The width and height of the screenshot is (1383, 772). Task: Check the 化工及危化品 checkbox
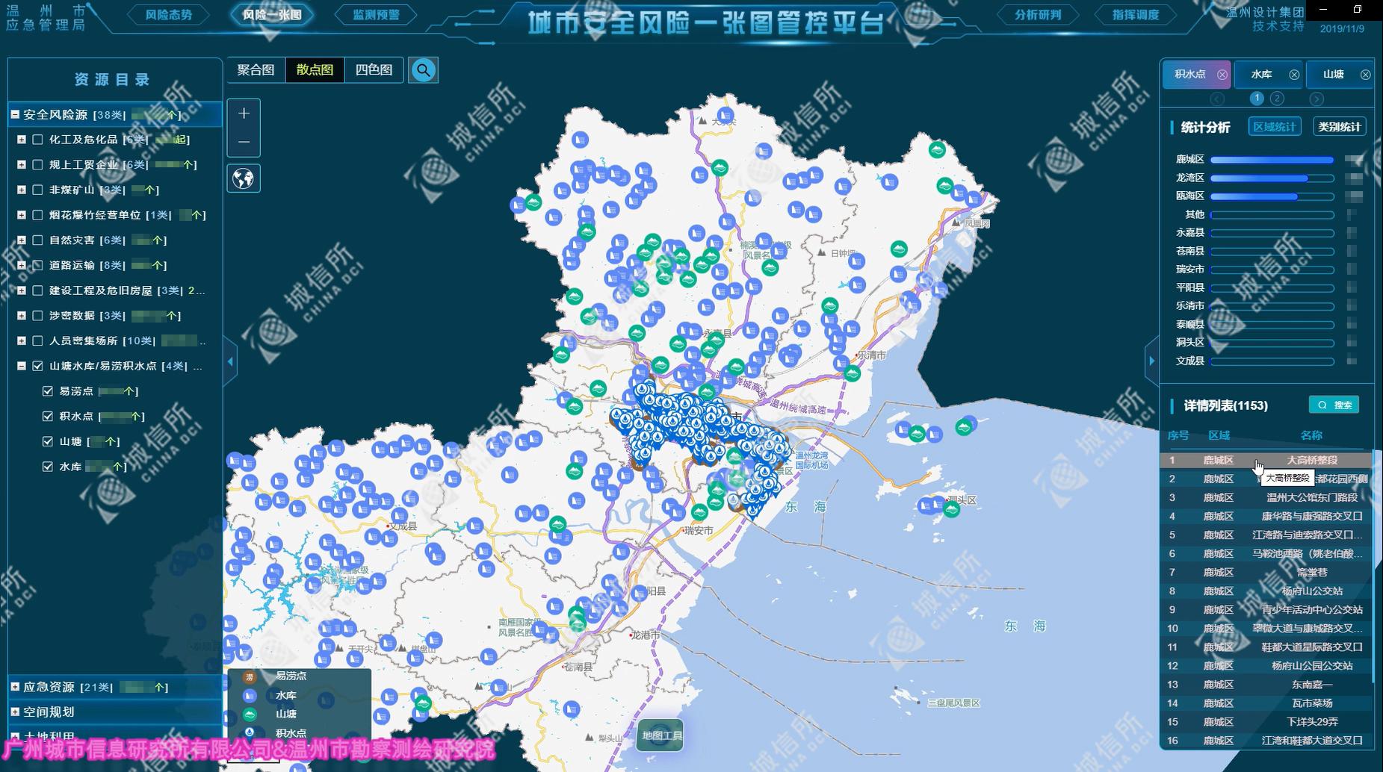37,140
